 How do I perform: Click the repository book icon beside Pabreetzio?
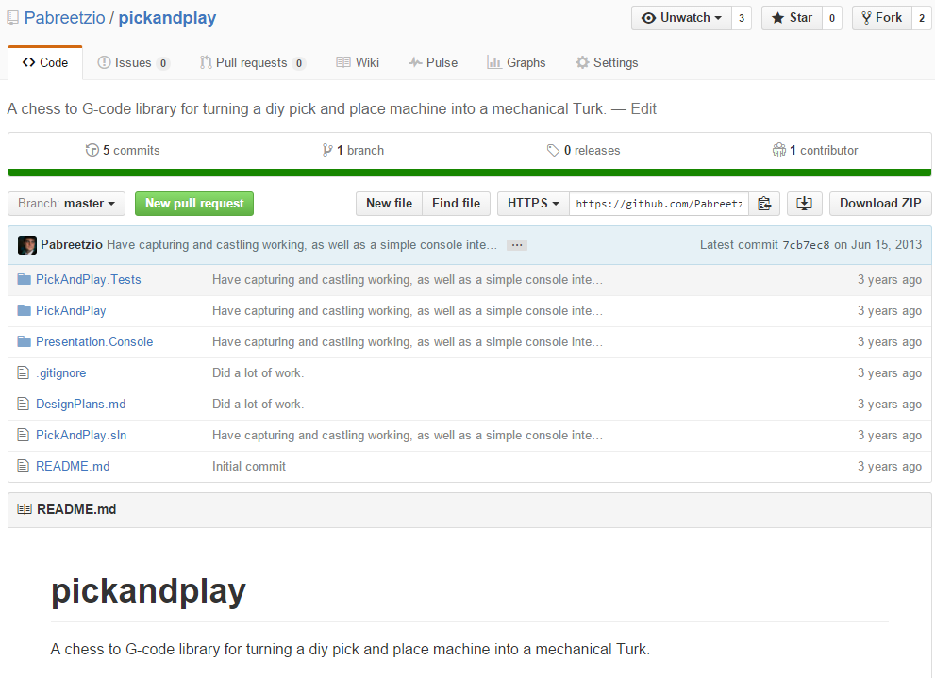click(x=12, y=19)
